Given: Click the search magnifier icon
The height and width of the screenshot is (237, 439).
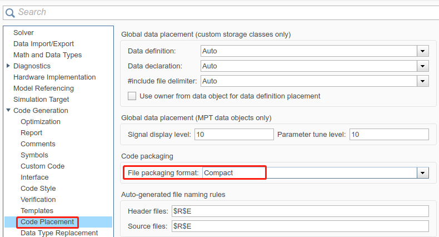Looking at the screenshot, I should (9, 12).
